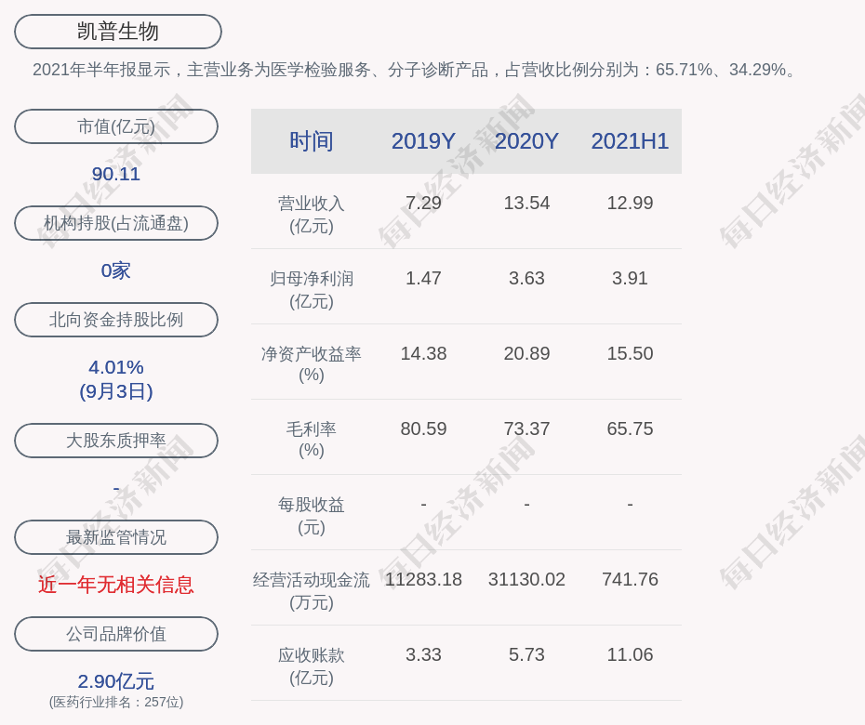Click the 大股东质押率 label
Image resolution: width=865 pixels, height=725 pixels.
[x=116, y=441]
